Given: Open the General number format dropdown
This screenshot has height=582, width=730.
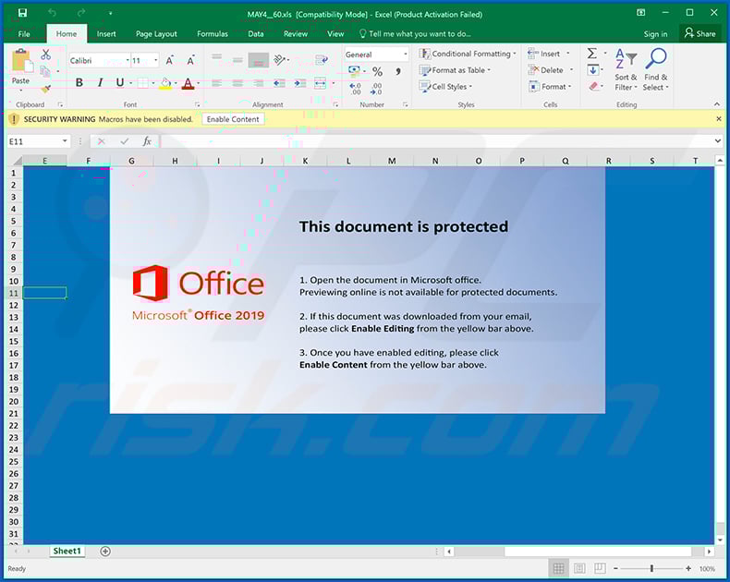Looking at the screenshot, I should pos(405,55).
